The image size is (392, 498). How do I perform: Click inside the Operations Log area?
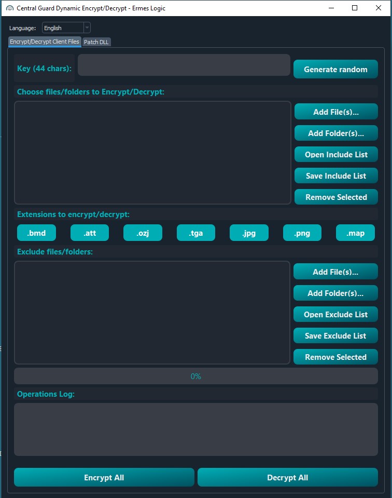(x=195, y=429)
